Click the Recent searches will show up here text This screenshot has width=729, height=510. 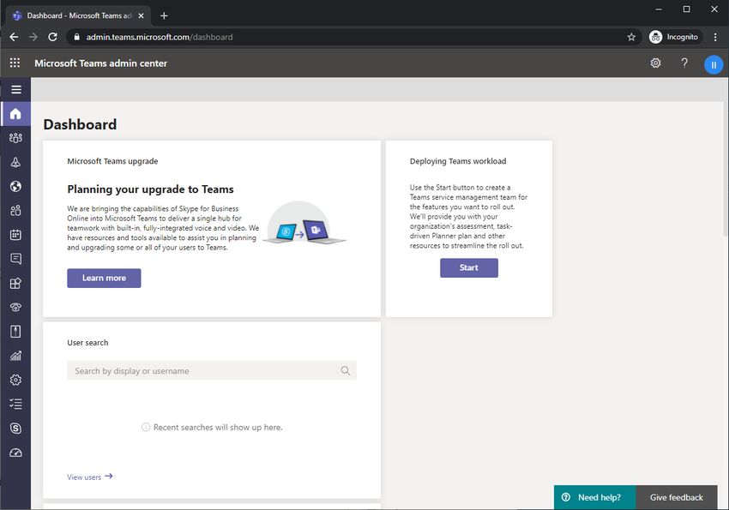[218, 428]
